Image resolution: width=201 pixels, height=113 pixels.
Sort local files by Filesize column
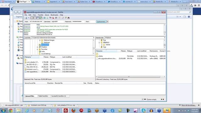[44, 57]
